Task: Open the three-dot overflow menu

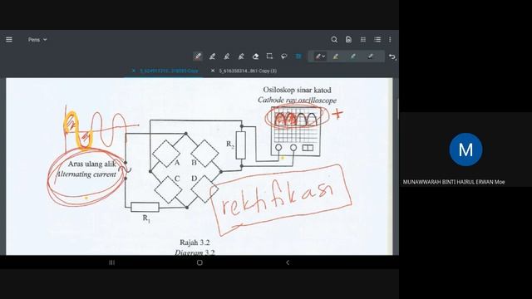Action: (390, 40)
